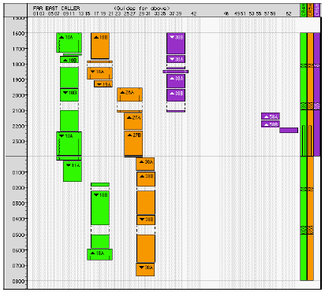Click the CR4H crane header
The height and width of the screenshot is (292, 325).
[x=304, y=10]
